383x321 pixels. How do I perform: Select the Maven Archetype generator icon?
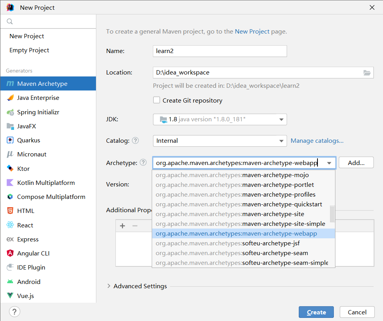pyautogui.click(x=10, y=84)
